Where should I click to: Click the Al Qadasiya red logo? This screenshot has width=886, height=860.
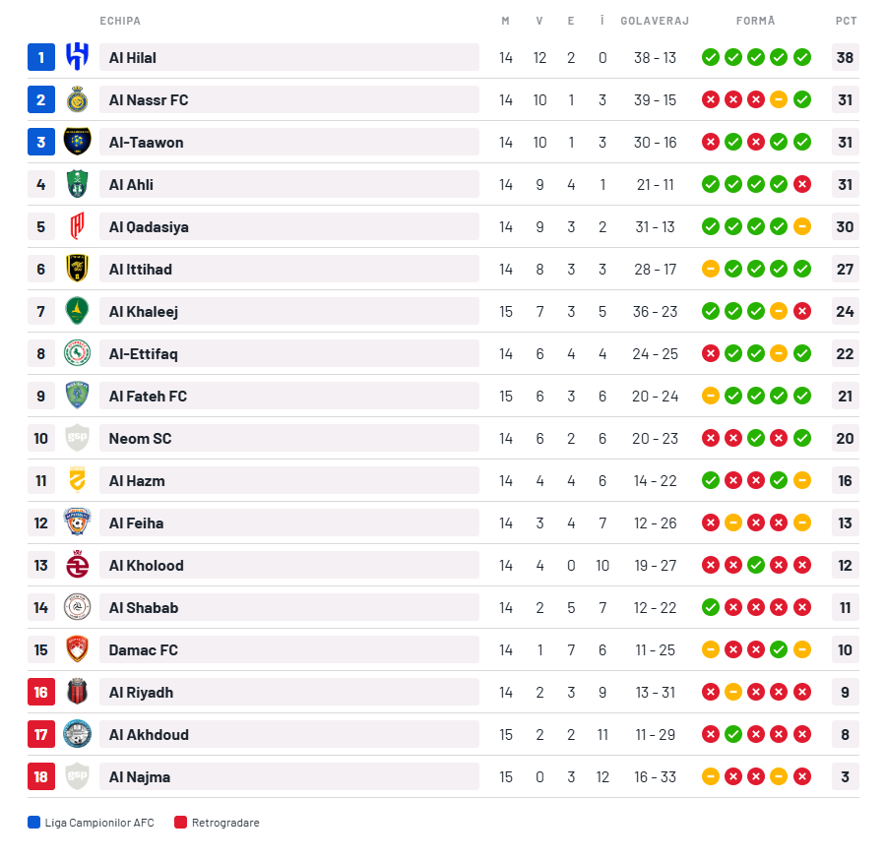pyautogui.click(x=77, y=226)
